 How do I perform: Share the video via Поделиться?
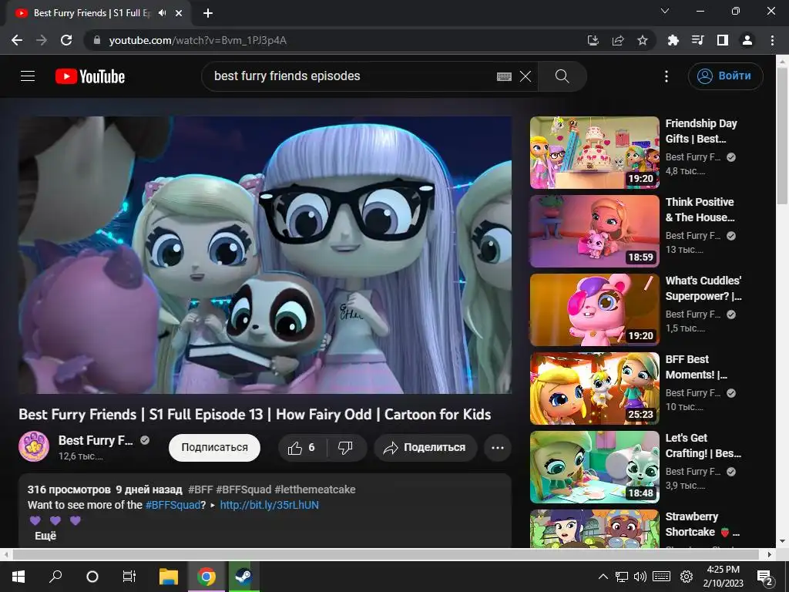[425, 448]
